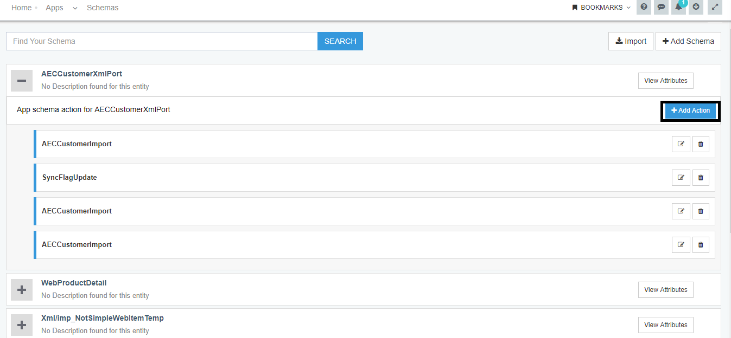Image resolution: width=731 pixels, height=338 pixels.
Task: Select Schemas in the navigation bar
Action: [x=103, y=8]
